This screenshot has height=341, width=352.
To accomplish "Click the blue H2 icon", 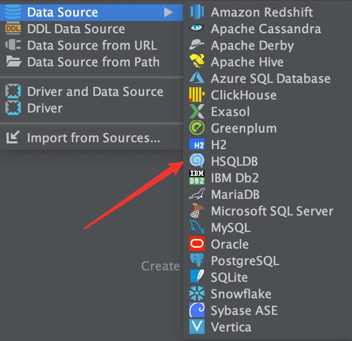I will [196, 144].
